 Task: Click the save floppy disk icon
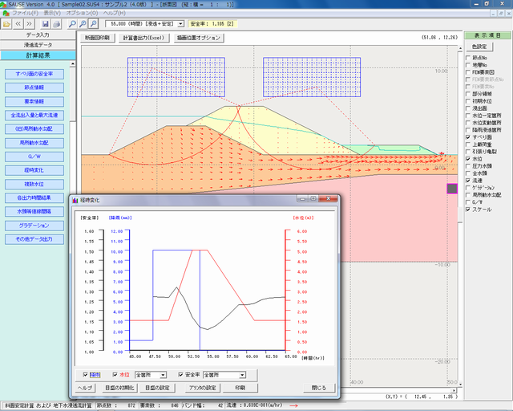[x=45, y=25]
